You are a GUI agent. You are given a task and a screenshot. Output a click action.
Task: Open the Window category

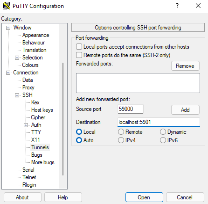tap(22, 28)
